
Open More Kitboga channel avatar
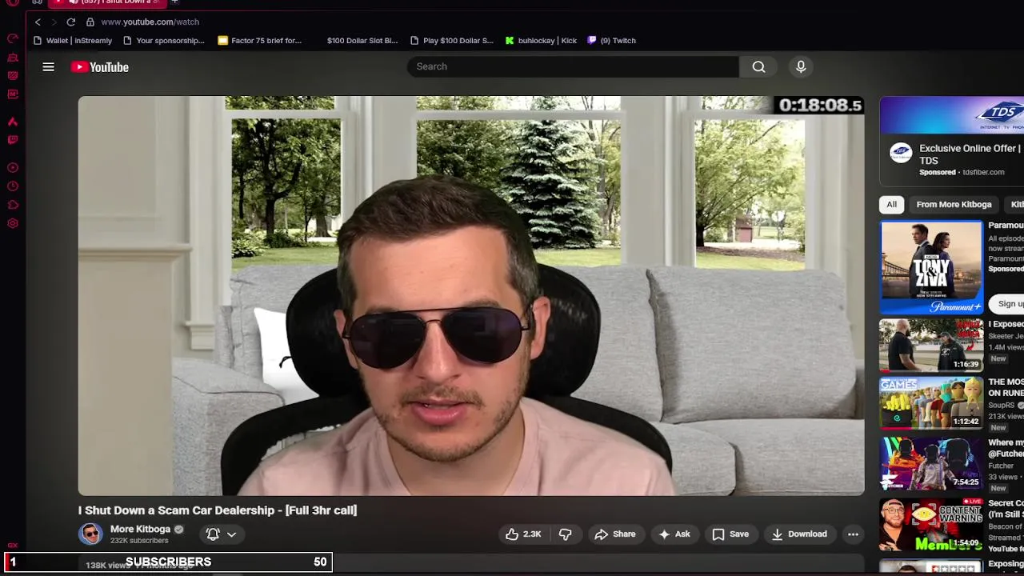[90, 534]
